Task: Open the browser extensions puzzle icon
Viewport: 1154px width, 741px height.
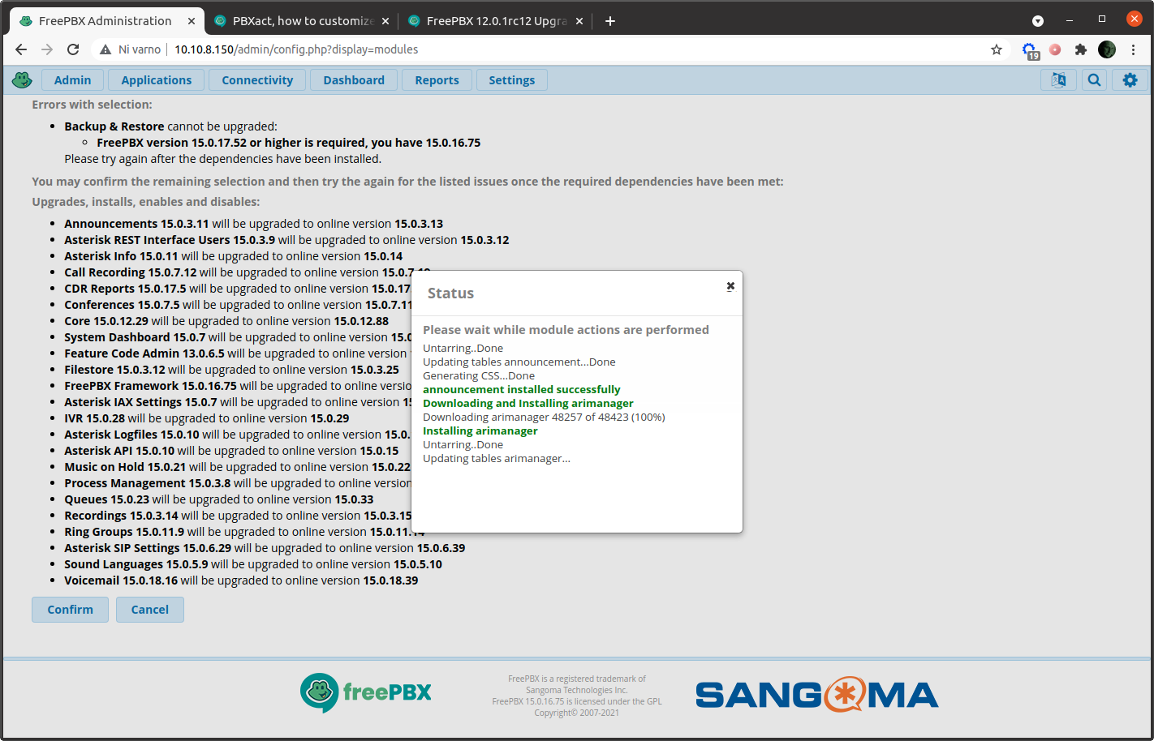Action: pyautogui.click(x=1081, y=49)
